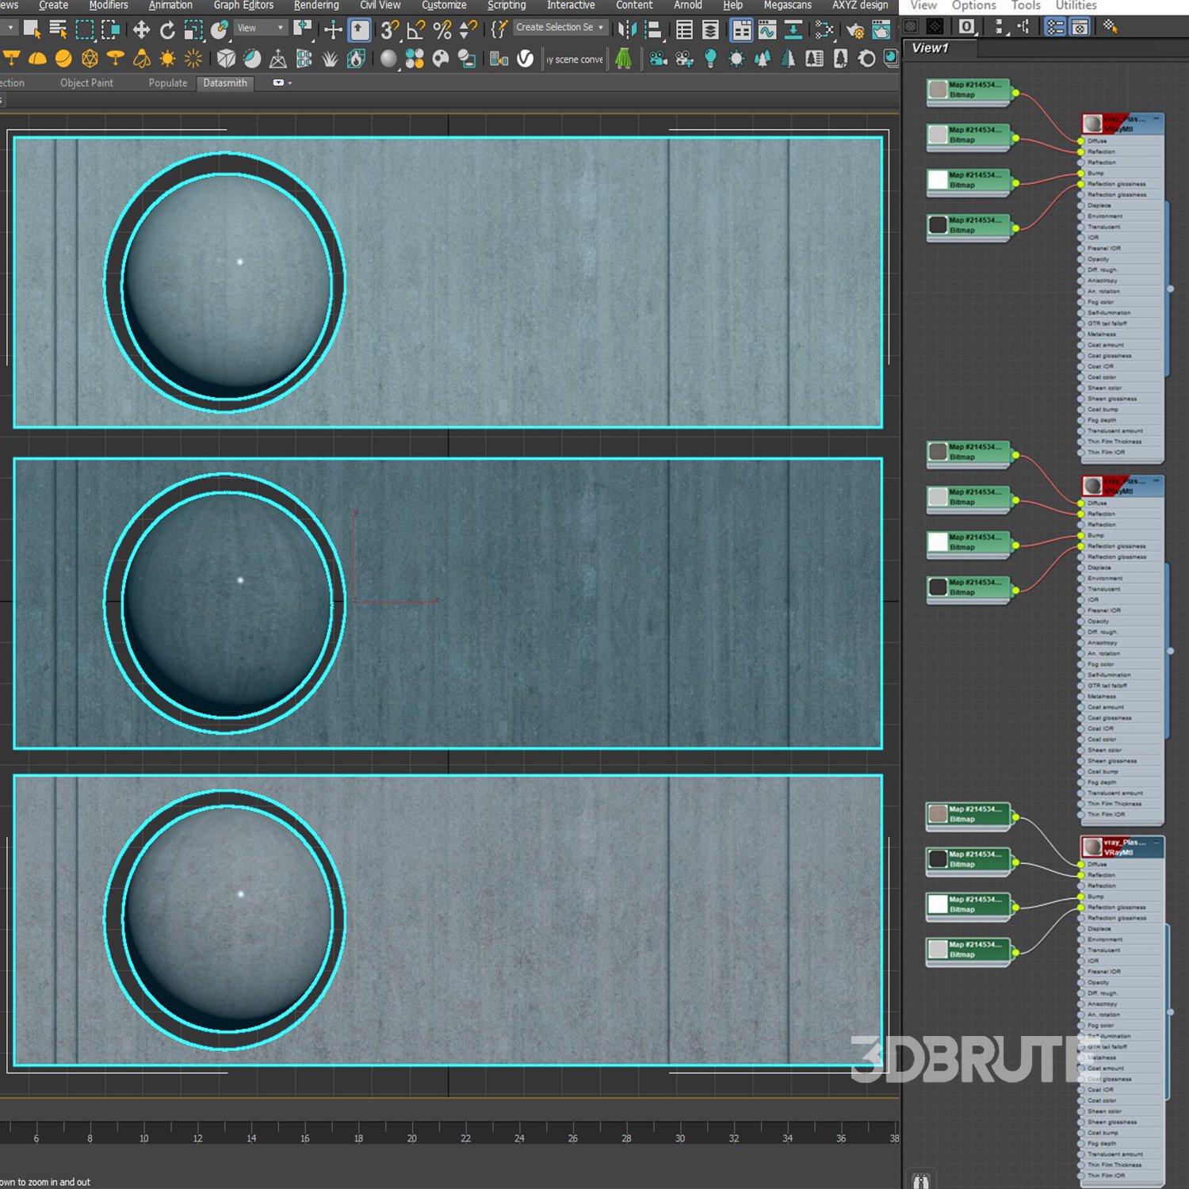Expand the ribbon options arrow beside Datasmith
The image size is (1189, 1189).
[x=290, y=83]
